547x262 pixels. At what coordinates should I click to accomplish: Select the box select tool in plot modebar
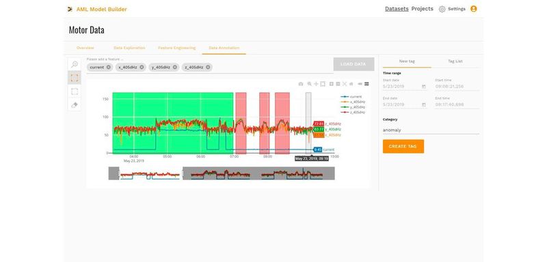323,84
